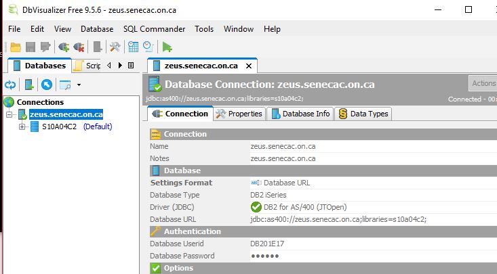Switch to the Properties sub-tab
The width and height of the screenshot is (497, 274).
tap(239, 114)
